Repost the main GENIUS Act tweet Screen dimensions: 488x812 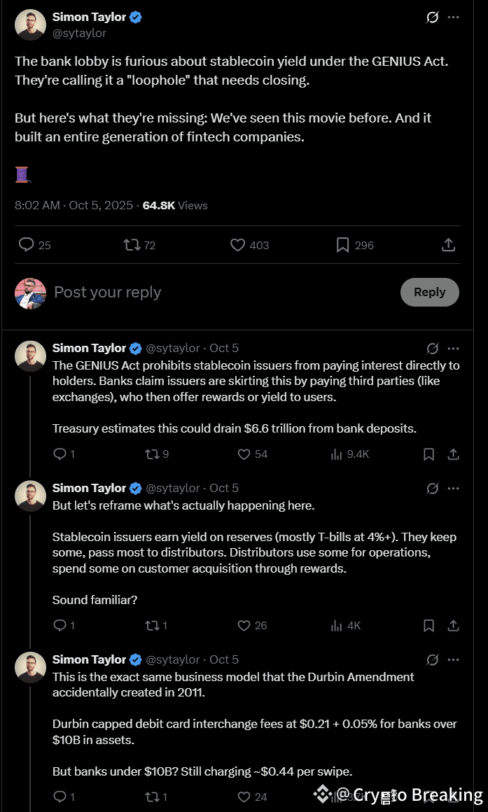[131, 245]
